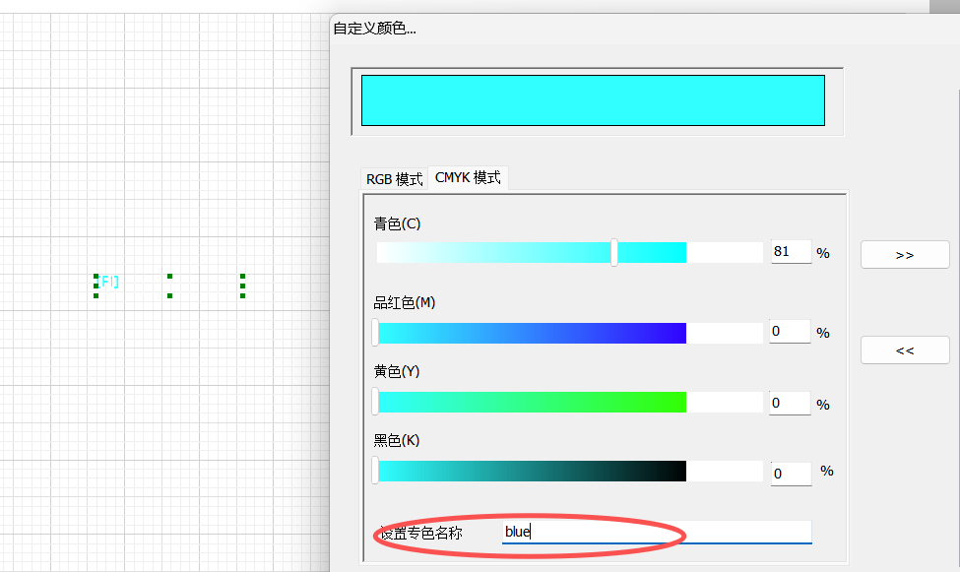Click the 黄色(Y) gradient slider
Viewport: 960px width, 572px height.
532,402
